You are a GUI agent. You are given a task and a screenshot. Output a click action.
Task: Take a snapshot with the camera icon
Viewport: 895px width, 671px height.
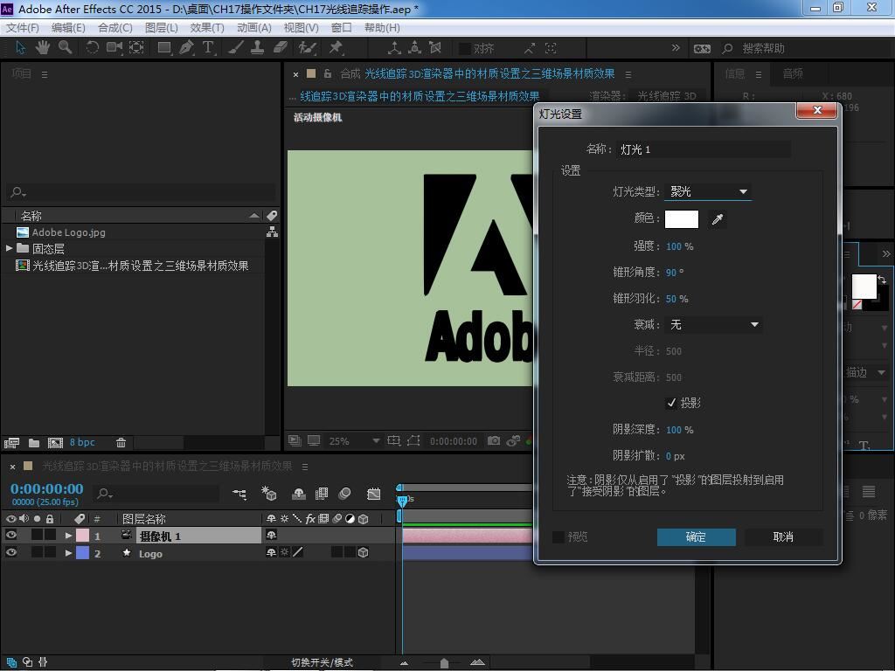coord(494,440)
